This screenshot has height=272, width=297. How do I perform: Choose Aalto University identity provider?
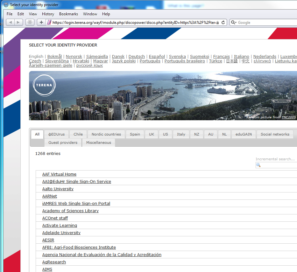[58, 189]
